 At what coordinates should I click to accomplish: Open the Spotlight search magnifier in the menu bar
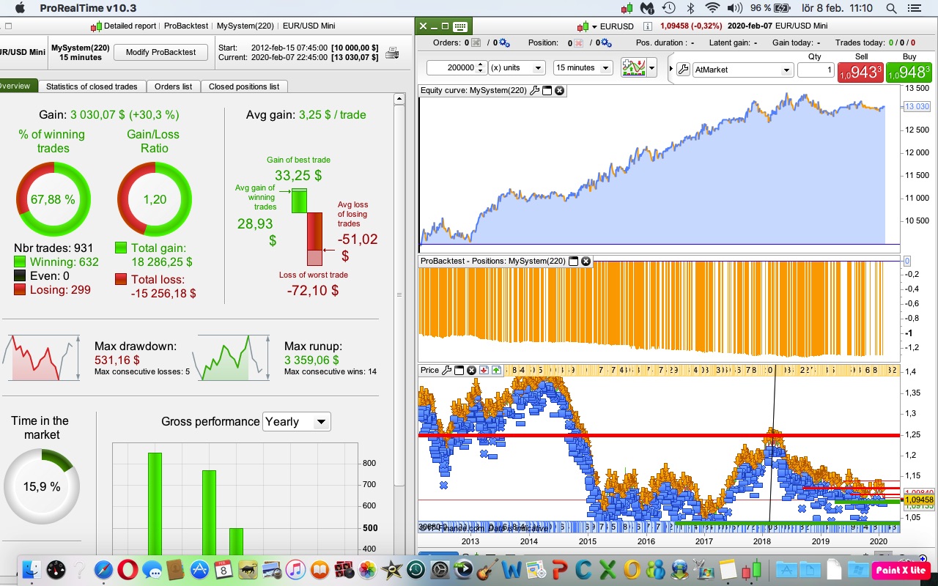[891, 8]
